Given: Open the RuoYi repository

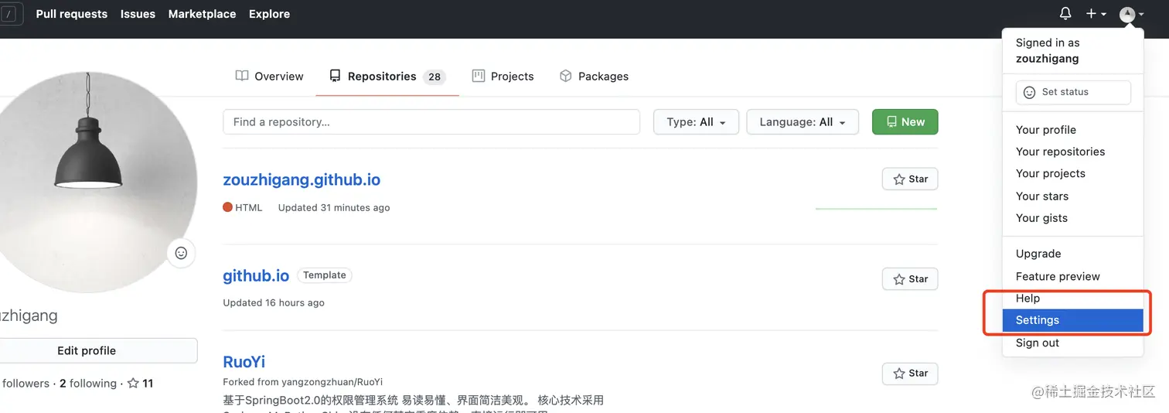Looking at the screenshot, I should pos(244,362).
